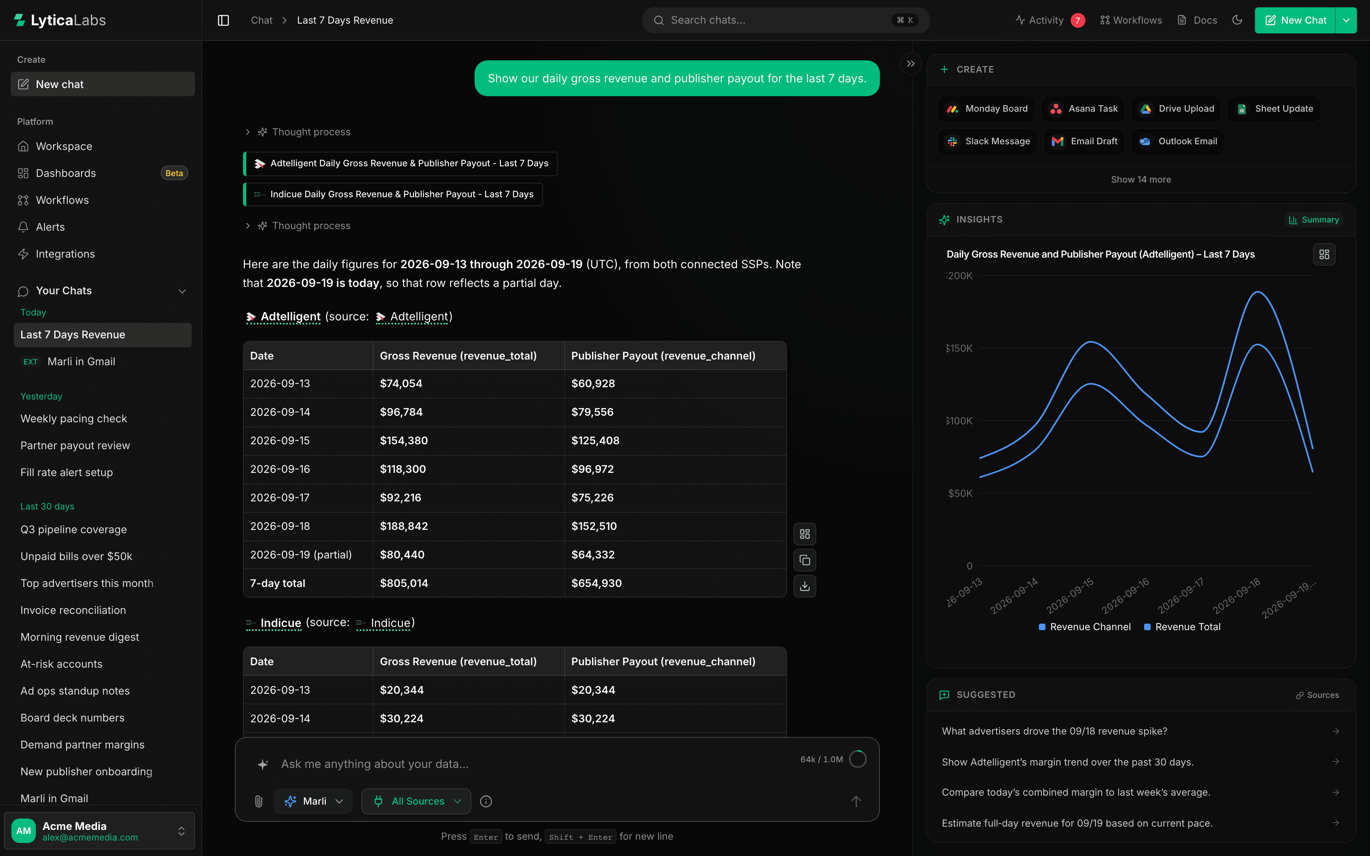This screenshot has width=1370, height=856.
Task: Open the All Sources dropdown
Action: tap(416, 801)
